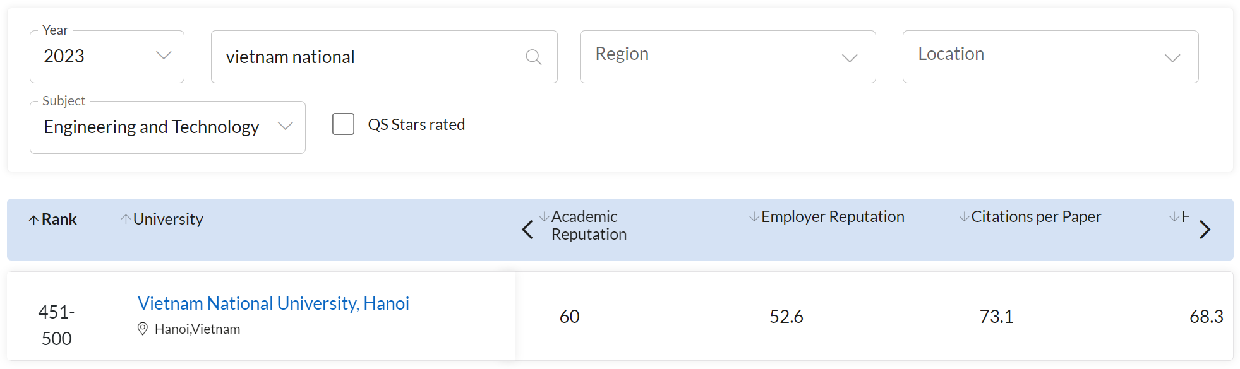The height and width of the screenshot is (369, 1240).
Task: Click the Rank column sort arrow
Action: 33,220
